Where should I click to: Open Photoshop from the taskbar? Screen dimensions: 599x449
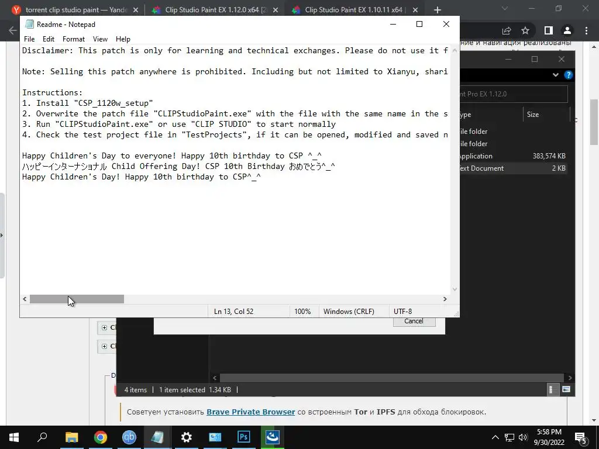tap(244, 437)
